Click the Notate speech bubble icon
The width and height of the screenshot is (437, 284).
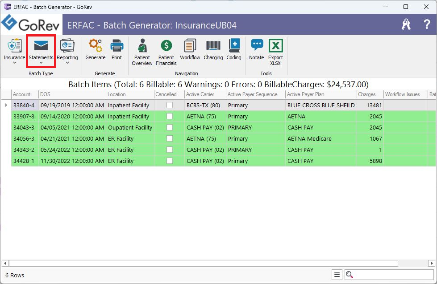pyautogui.click(x=257, y=45)
